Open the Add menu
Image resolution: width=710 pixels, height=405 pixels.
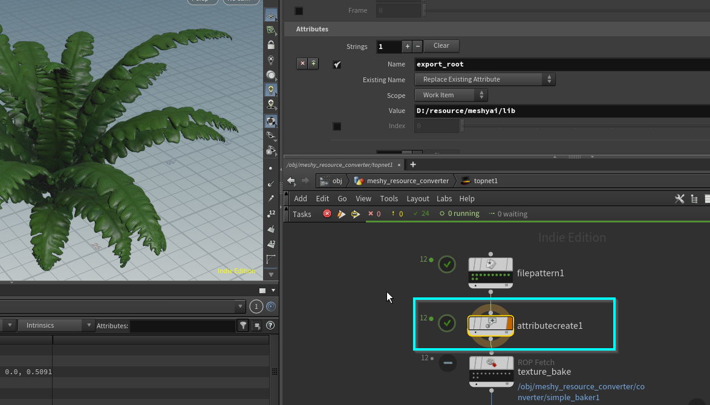pyautogui.click(x=300, y=199)
